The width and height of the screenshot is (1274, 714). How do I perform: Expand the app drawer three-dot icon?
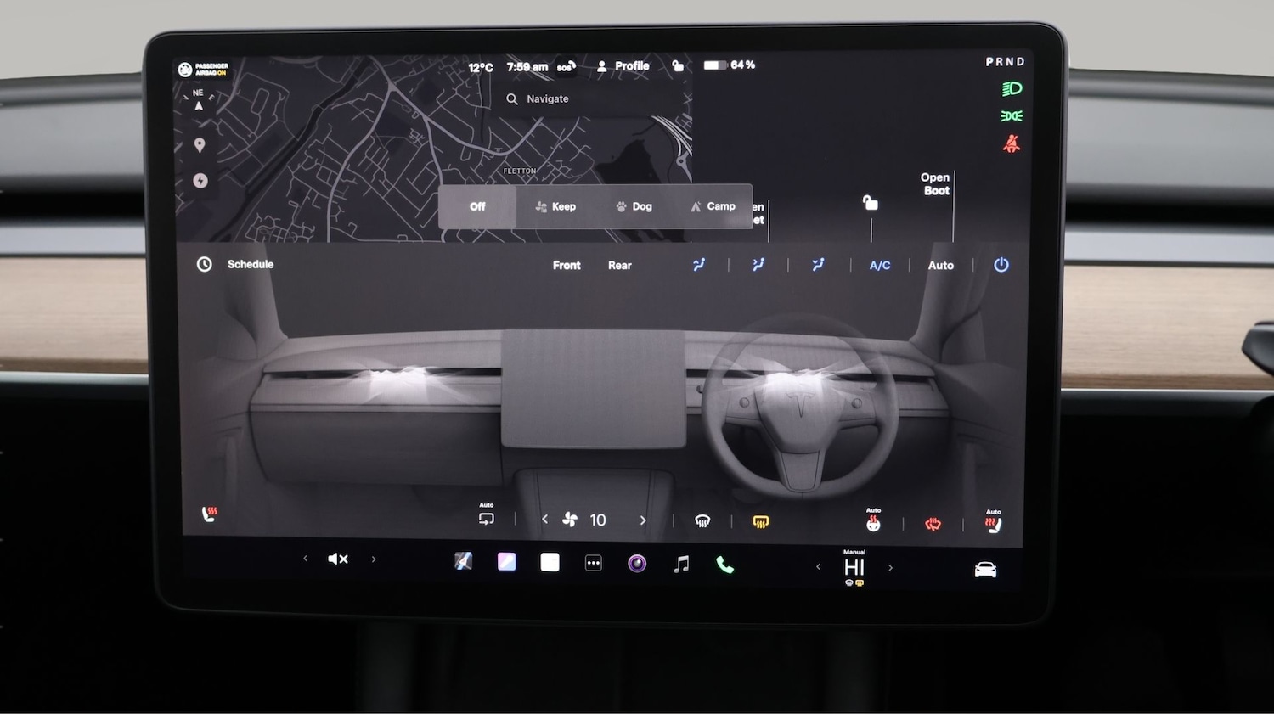[x=593, y=563]
